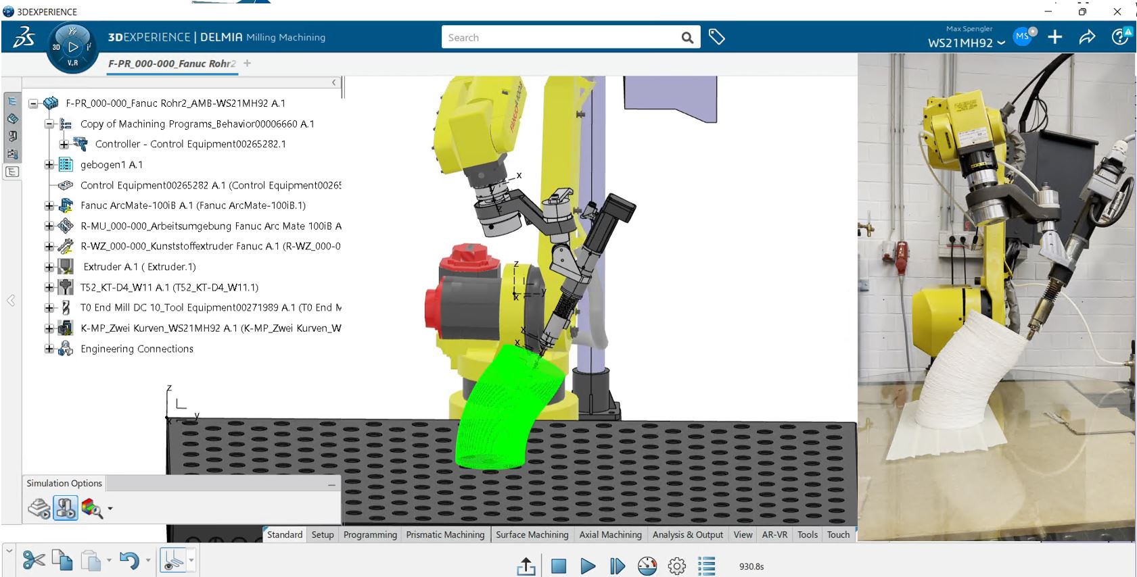Click the collapse arrow on the left window edge
Screen dimensions: 1137x577
tap(11, 300)
